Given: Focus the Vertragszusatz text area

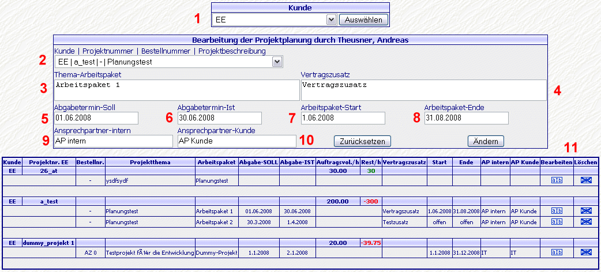Looking at the screenshot, I should [424, 90].
